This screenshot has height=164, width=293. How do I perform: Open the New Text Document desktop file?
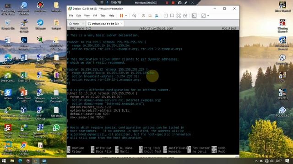pyautogui.click(x=56, y=96)
